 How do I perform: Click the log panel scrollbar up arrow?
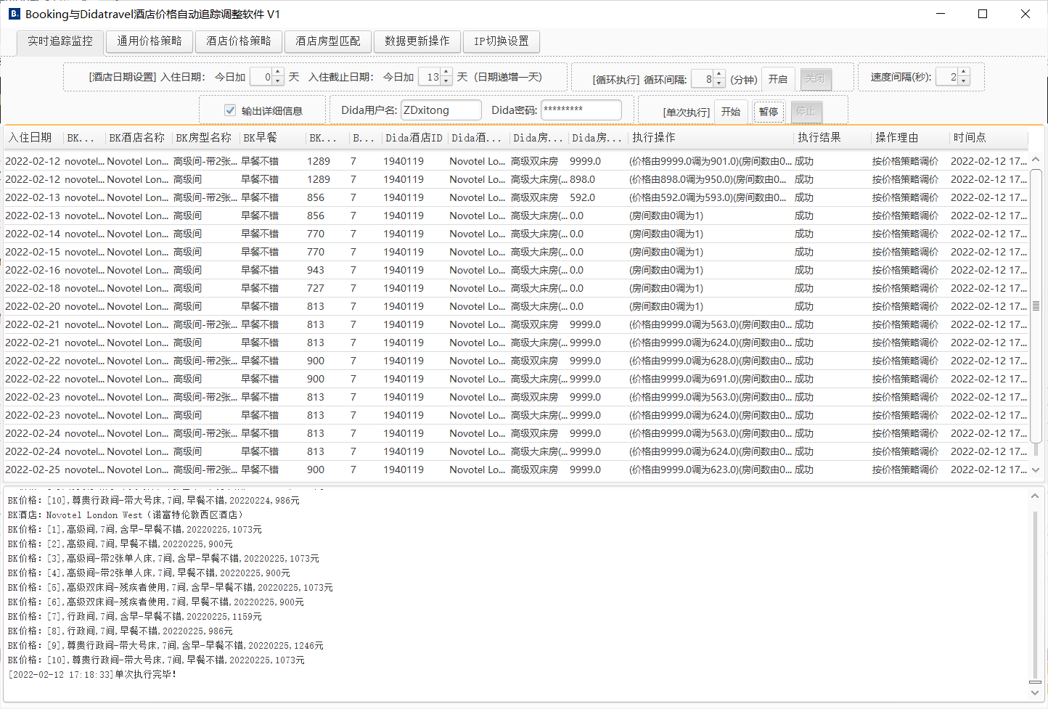click(x=1035, y=497)
